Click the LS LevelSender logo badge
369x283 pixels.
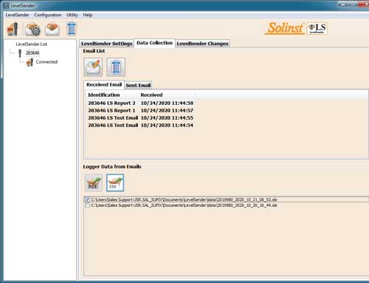tap(317, 28)
